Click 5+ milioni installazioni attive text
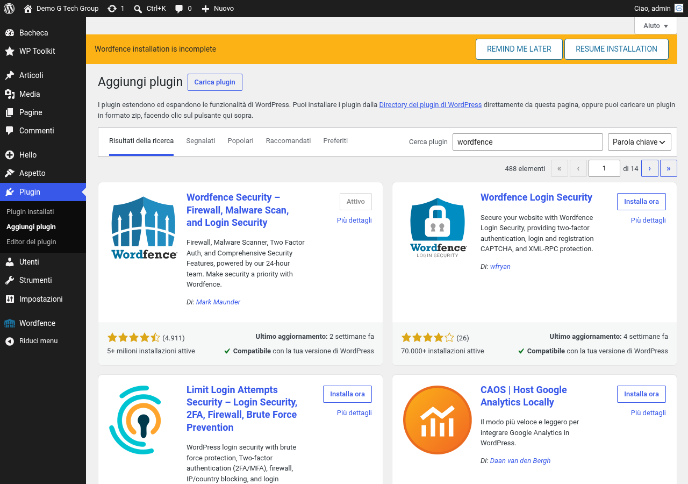Viewport: 688px width, 484px height. click(151, 351)
